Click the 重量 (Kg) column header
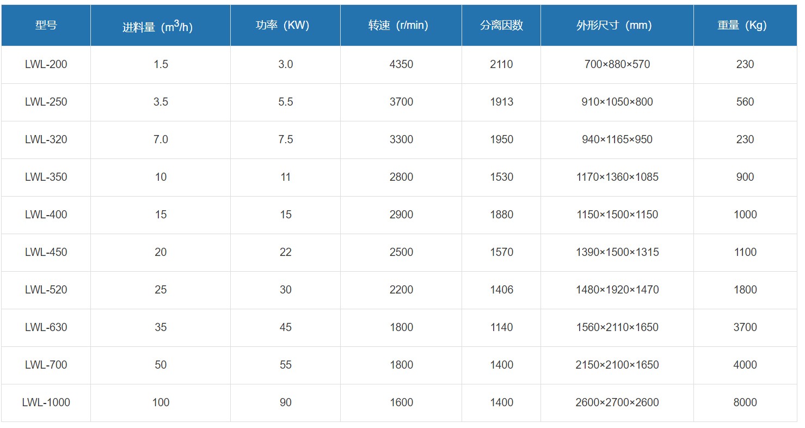Screen dimensions: 805x428 pos(745,26)
